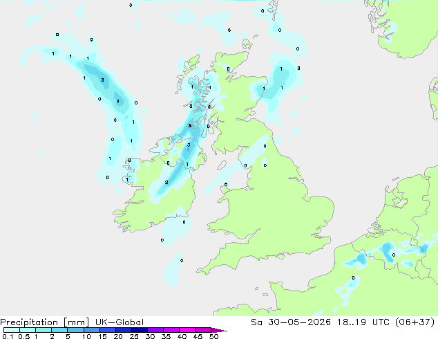438x339 pixels.
Task: Select the 40–45 mm magenta legend swatch
Action: click(x=187, y=330)
